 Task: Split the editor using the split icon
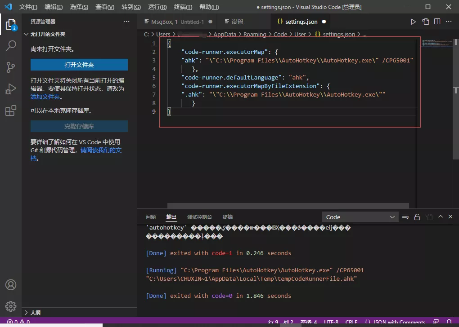(436, 21)
